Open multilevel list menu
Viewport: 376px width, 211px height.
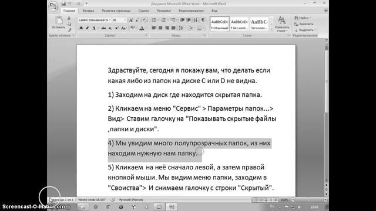click(173, 20)
